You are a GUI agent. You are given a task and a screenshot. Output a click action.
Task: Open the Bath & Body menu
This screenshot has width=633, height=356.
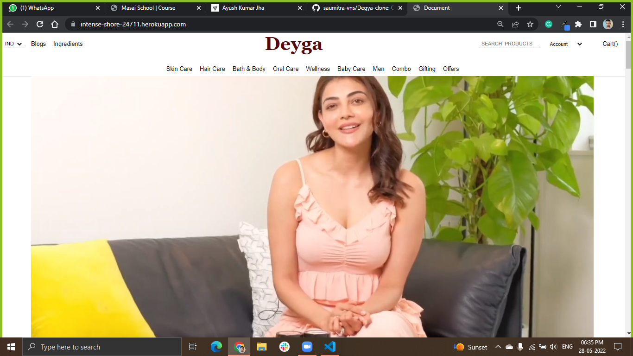(249, 69)
